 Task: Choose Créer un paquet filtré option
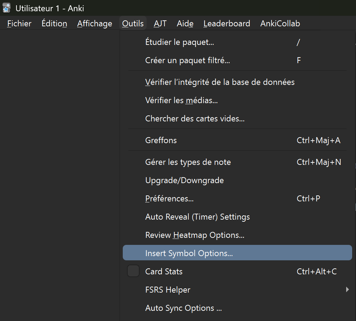188,60
